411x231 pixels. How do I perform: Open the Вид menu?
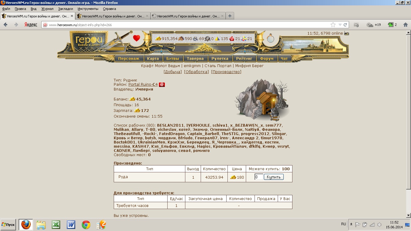pos(33,9)
